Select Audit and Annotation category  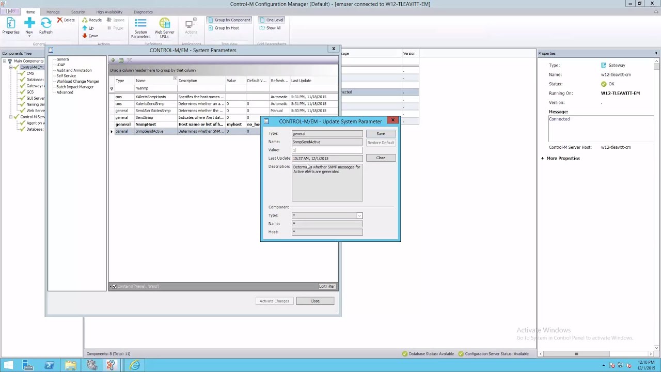point(74,70)
